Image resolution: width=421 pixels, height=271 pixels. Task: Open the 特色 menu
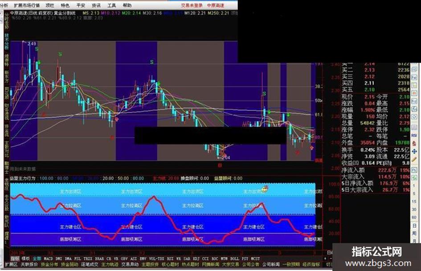[65, 5]
